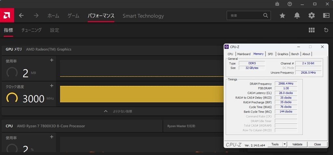Click CAS# Latency 28.0 clocks value

click(x=286, y=93)
